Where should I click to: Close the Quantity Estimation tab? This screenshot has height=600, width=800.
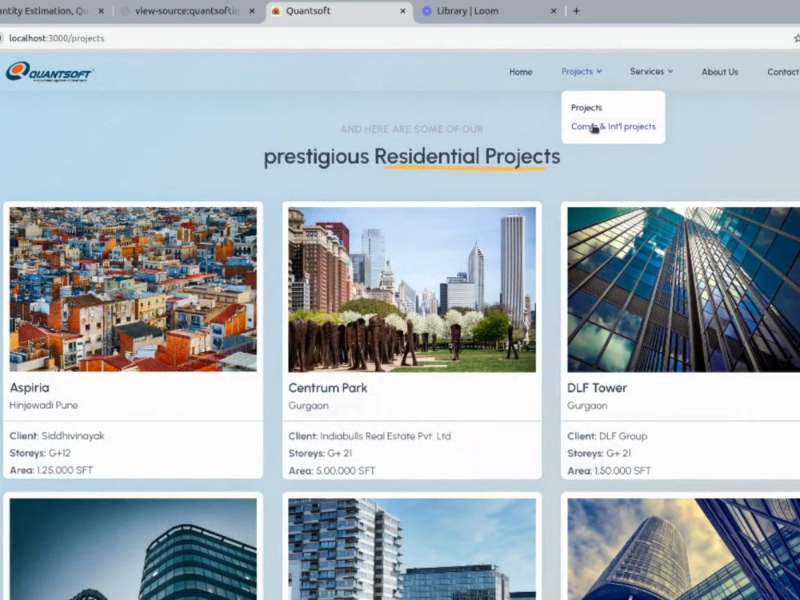pyautogui.click(x=101, y=10)
